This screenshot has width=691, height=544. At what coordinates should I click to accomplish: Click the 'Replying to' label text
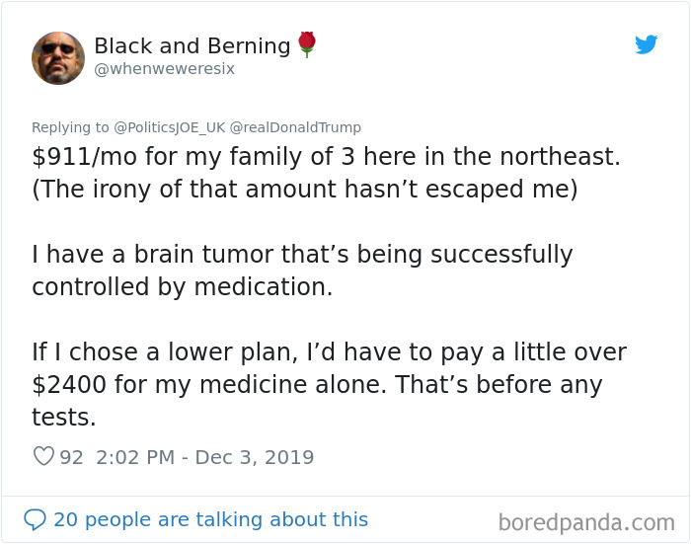point(70,127)
